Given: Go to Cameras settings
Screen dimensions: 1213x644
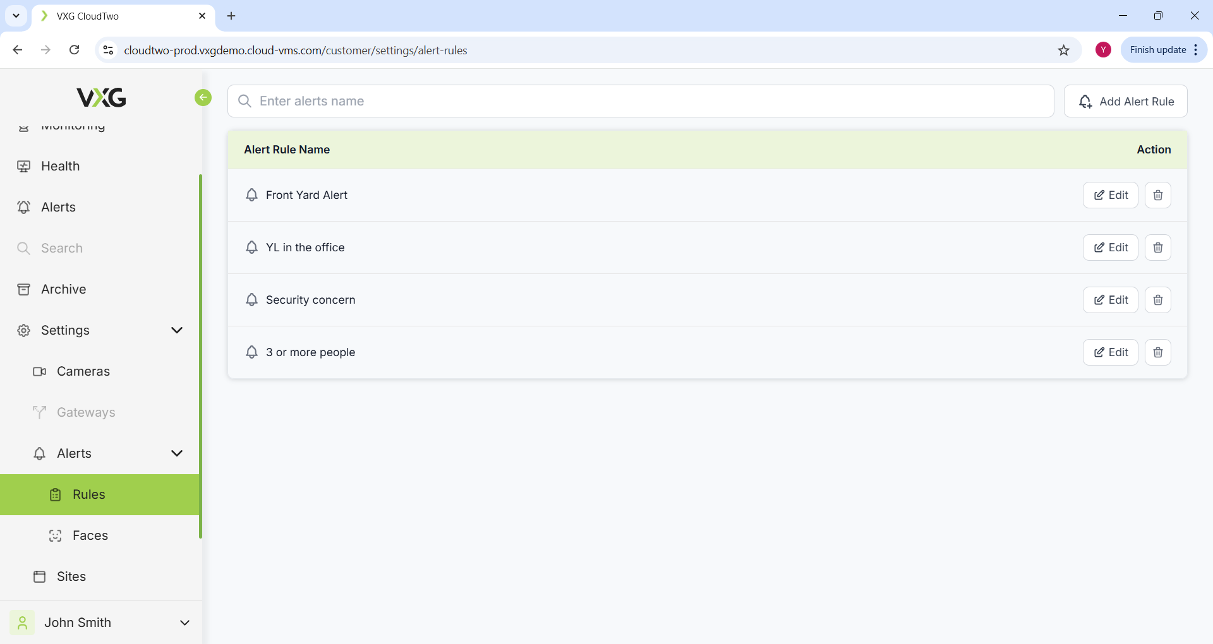Looking at the screenshot, I should click(x=83, y=371).
